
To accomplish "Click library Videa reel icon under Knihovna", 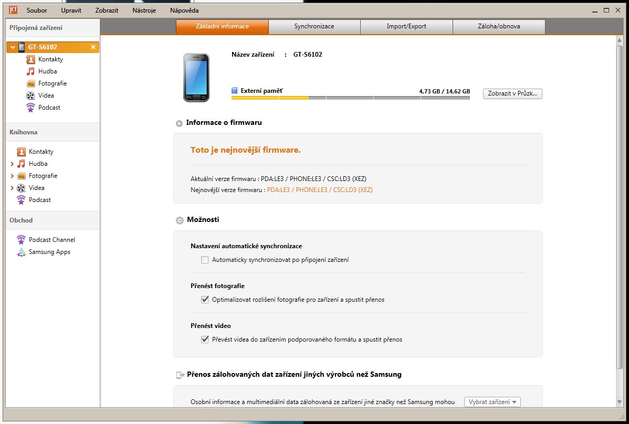I will point(21,187).
